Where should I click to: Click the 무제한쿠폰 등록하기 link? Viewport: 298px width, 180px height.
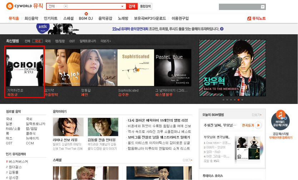[x=280, y=137]
